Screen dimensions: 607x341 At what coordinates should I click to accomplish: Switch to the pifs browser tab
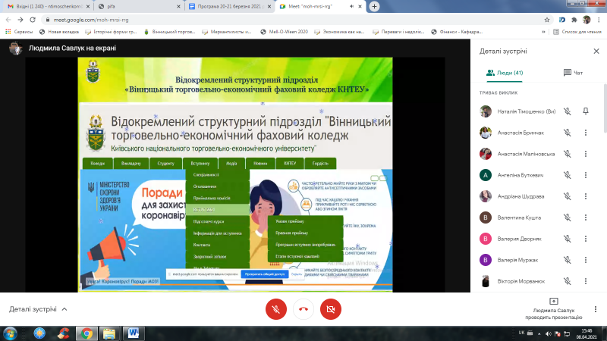tap(140, 7)
